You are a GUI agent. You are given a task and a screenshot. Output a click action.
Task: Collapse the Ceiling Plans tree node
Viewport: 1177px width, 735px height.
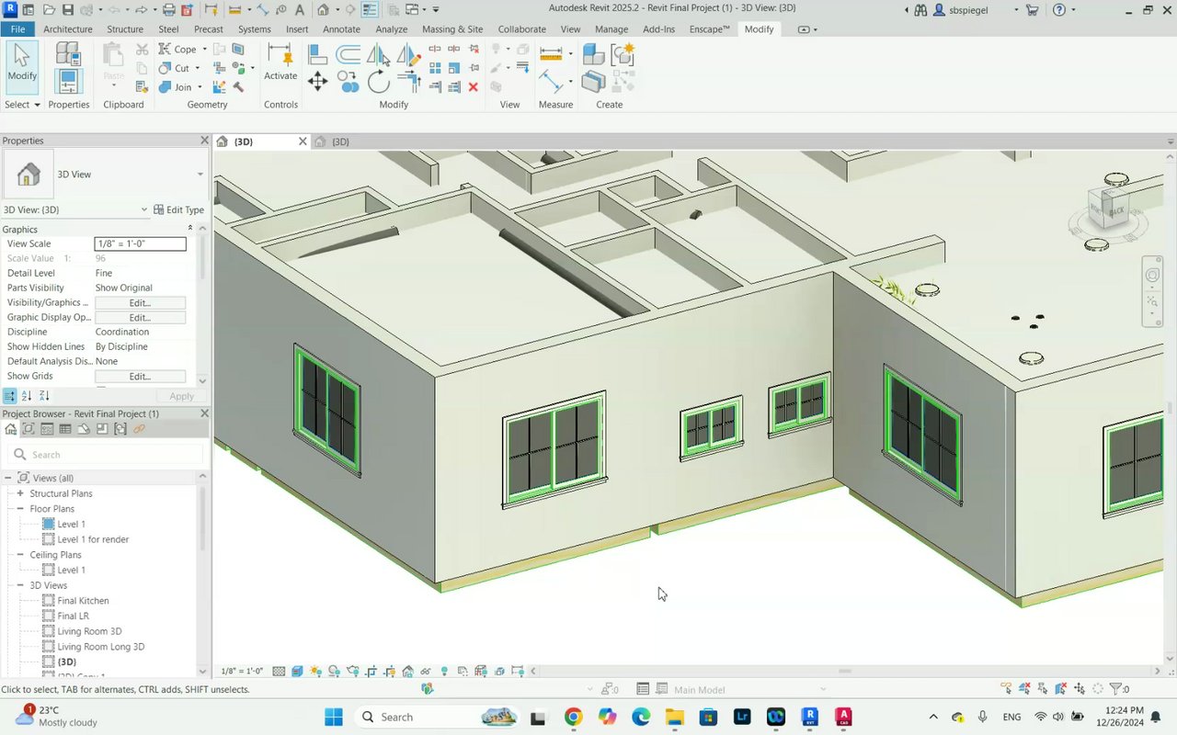coord(20,555)
